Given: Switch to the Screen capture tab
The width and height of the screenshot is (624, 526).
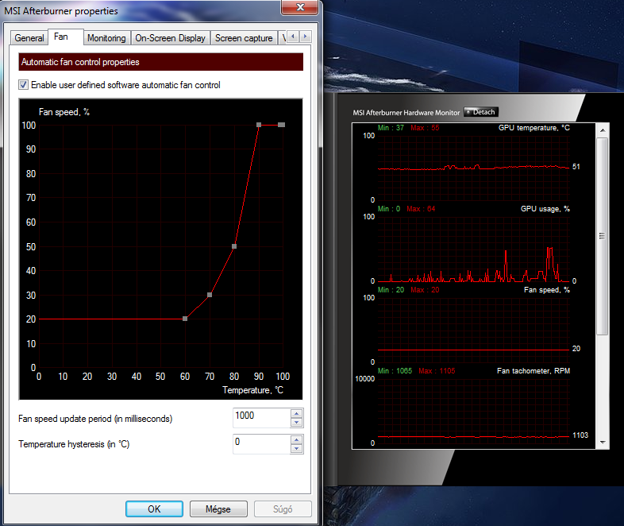Looking at the screenshot, I should pyautogui.click(x=244, y=38).
